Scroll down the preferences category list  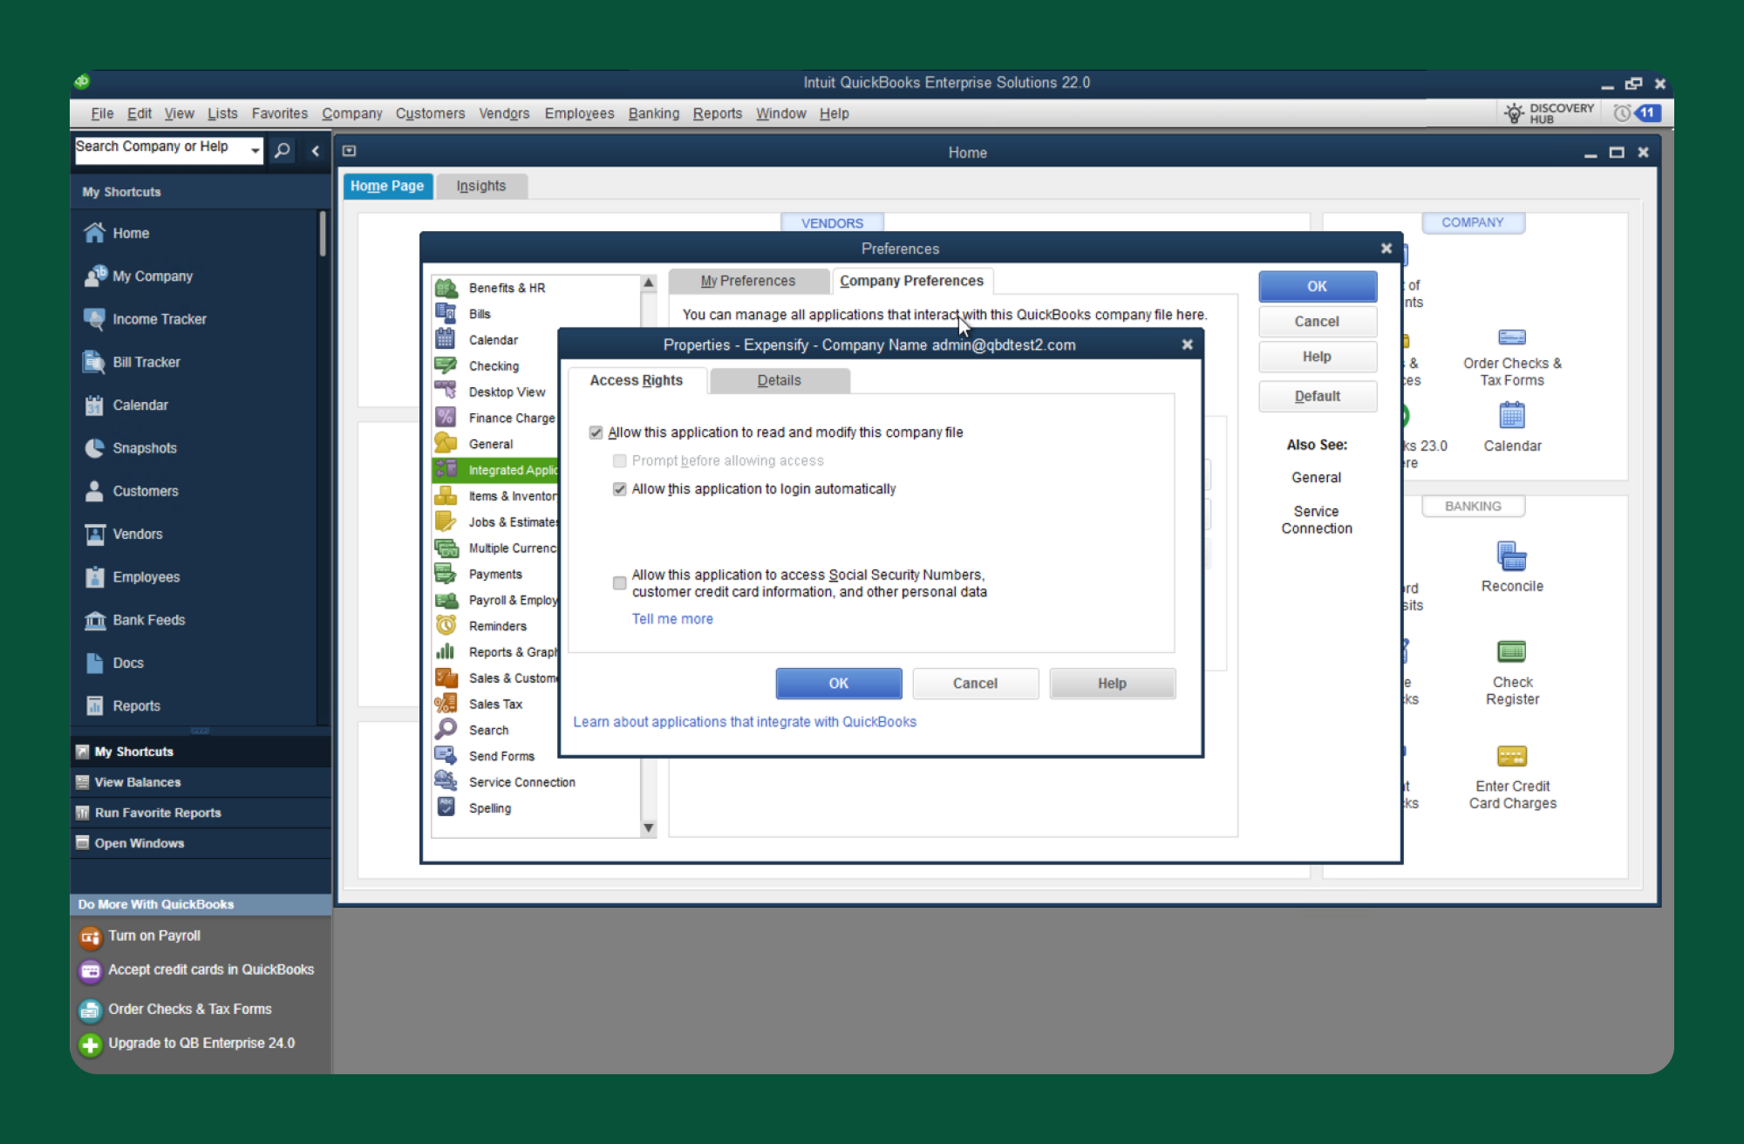(x=650, y=828)
